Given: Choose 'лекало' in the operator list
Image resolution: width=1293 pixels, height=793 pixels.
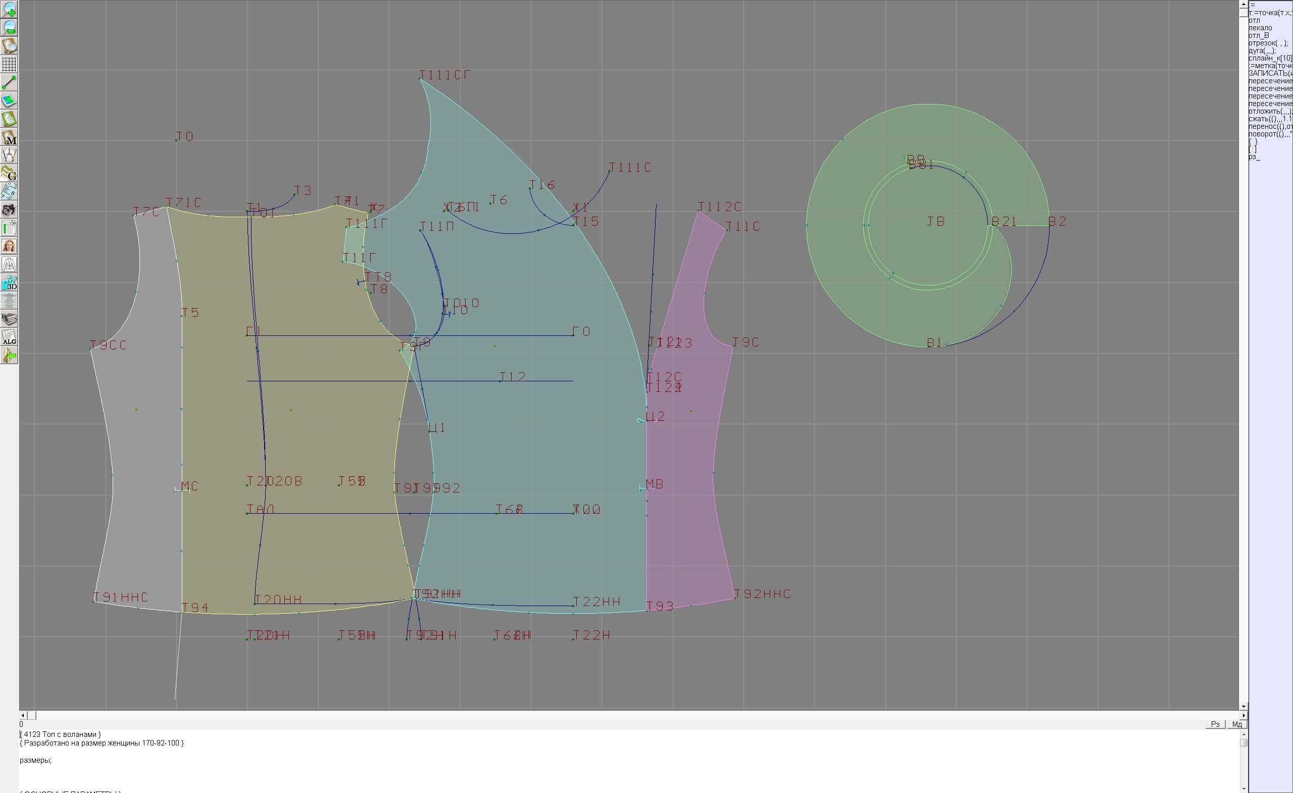Looking at the screenshot, I should click(x=1260, y=28).
